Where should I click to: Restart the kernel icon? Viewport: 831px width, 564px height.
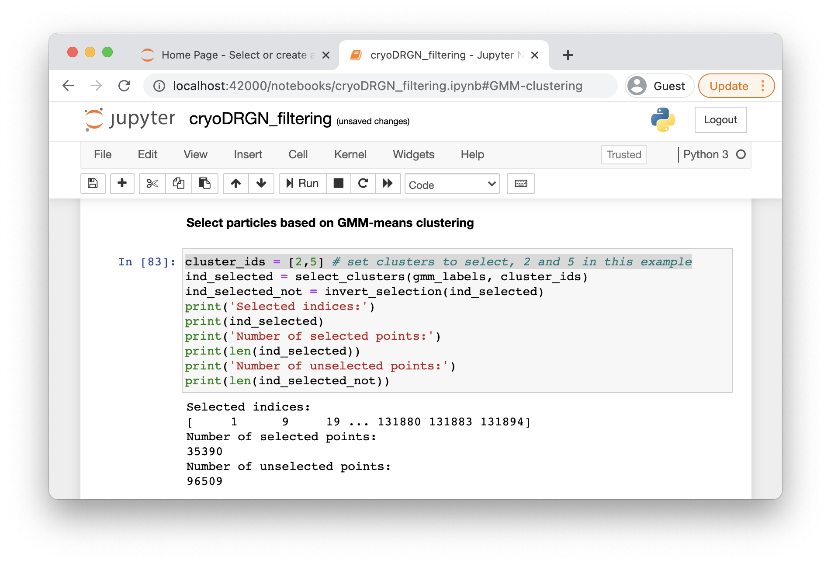tap(363, 184)
